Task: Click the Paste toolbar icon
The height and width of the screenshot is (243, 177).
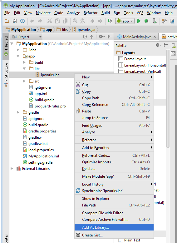Action: (x=65, y=21)
